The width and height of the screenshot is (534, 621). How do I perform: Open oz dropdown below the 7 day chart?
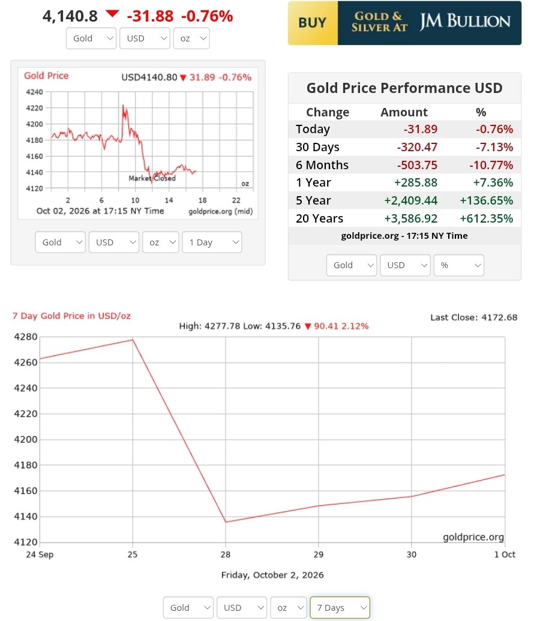[289, 608]
